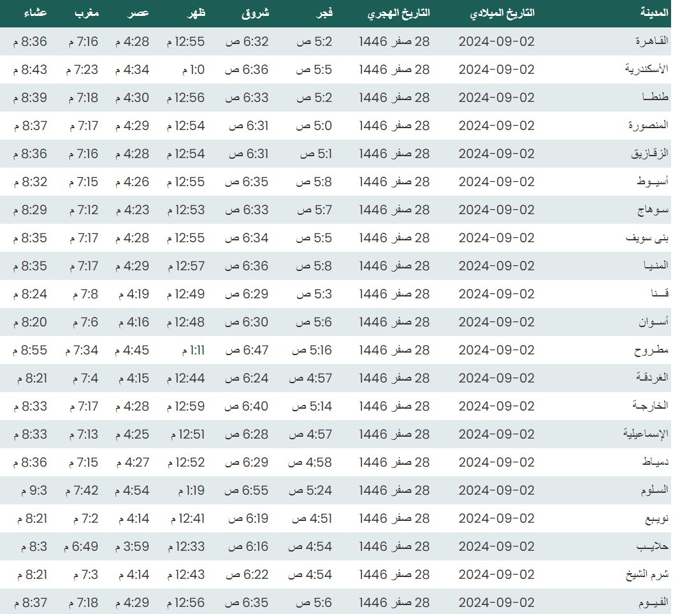Click the الفيوم city name
673x614 pixels.
(x=651, y=603)
